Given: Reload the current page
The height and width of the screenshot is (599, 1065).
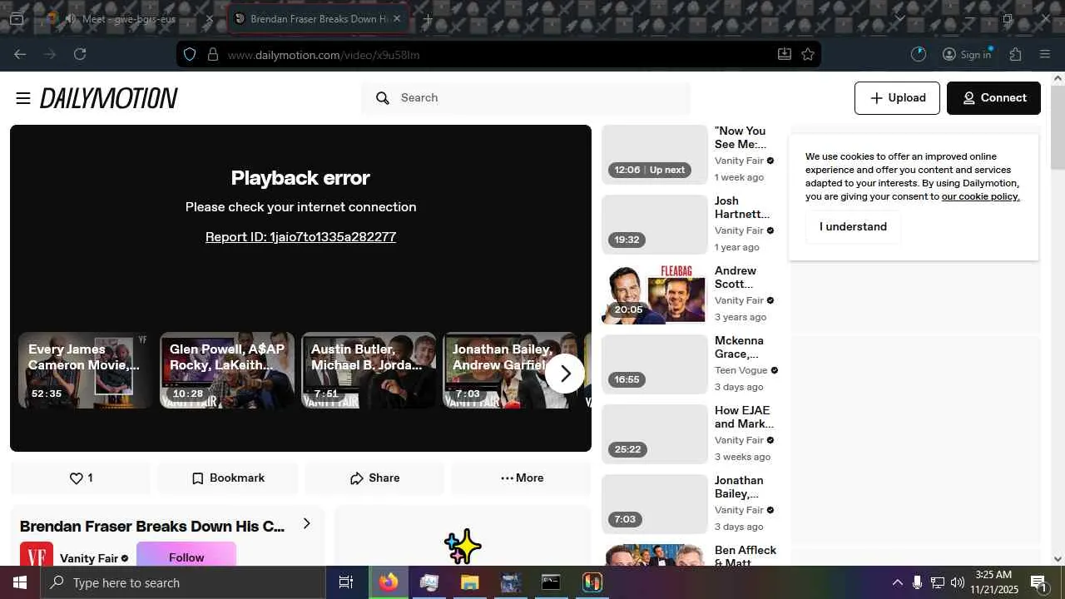Looking at the screenshot, I should [x=80, y=54].
